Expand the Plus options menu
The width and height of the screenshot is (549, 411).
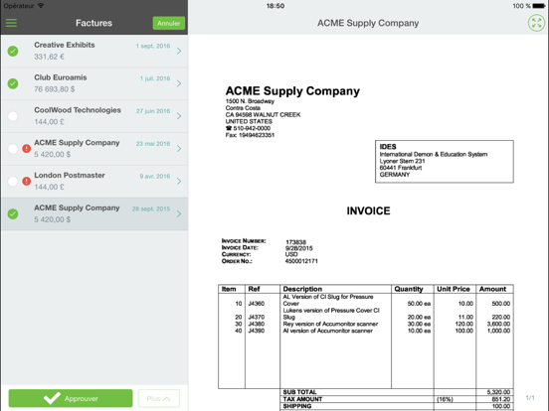pyautogui.click(x=158, y=398)
